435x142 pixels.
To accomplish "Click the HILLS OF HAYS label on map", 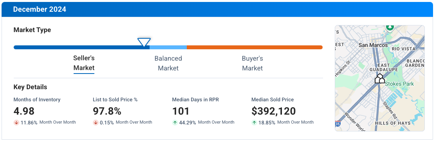I will click(392, 123).
